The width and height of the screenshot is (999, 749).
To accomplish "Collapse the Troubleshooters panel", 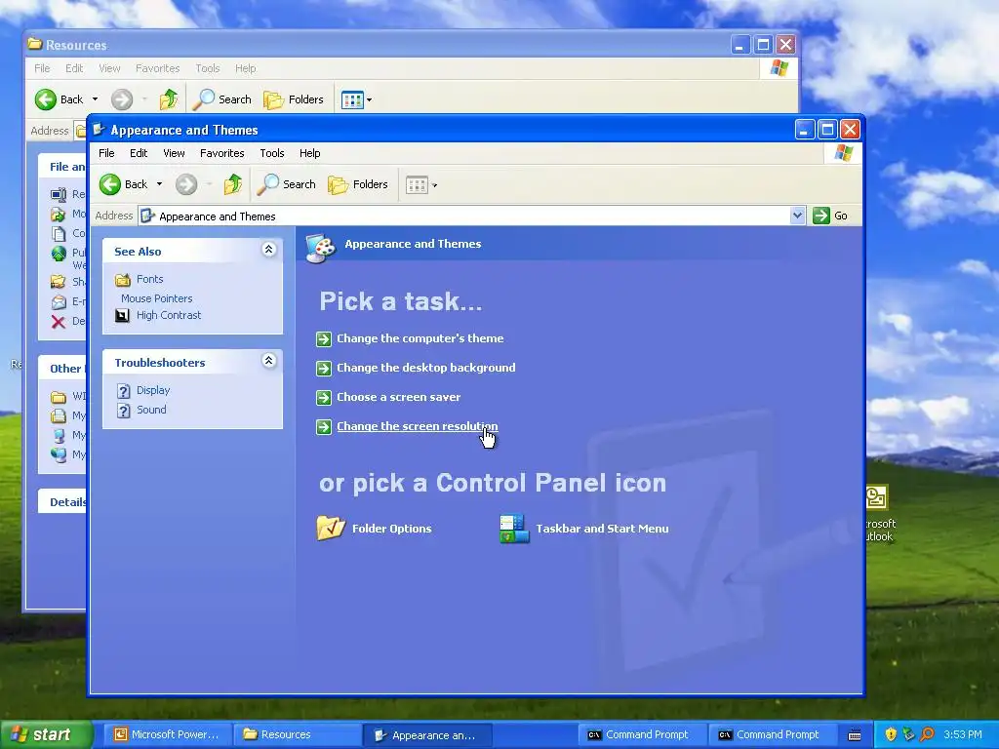I will pos(269,361).
